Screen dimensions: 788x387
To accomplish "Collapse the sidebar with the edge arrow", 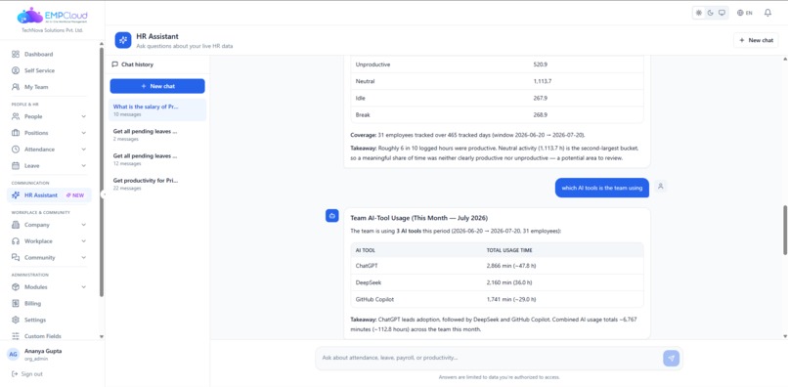I will coord(103,195).
